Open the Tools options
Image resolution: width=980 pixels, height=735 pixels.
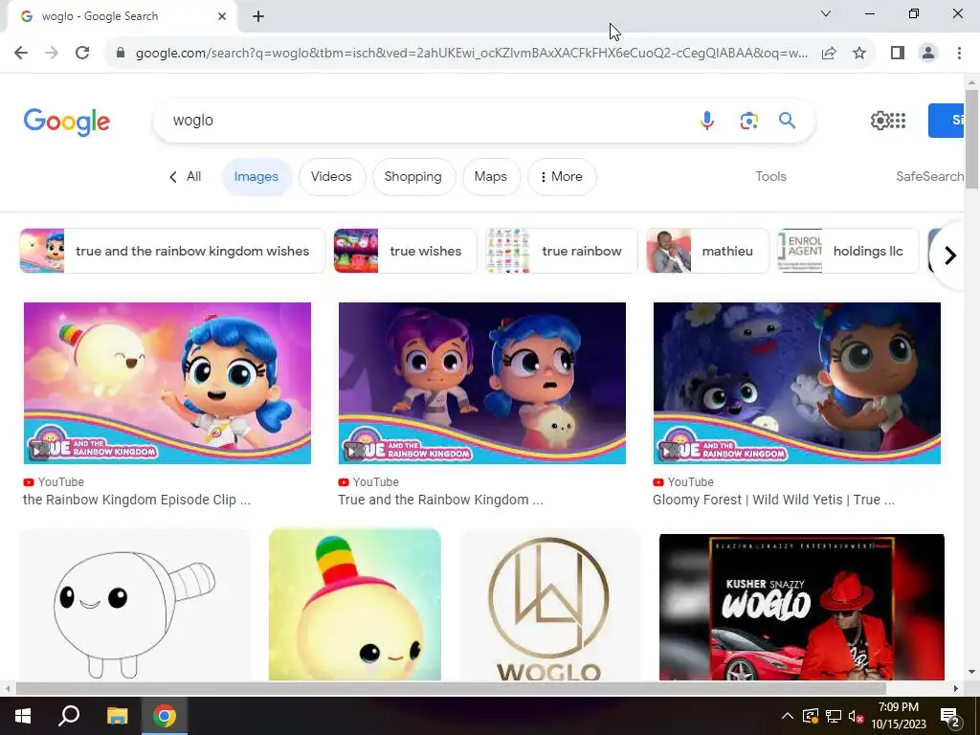pos(770,177)
